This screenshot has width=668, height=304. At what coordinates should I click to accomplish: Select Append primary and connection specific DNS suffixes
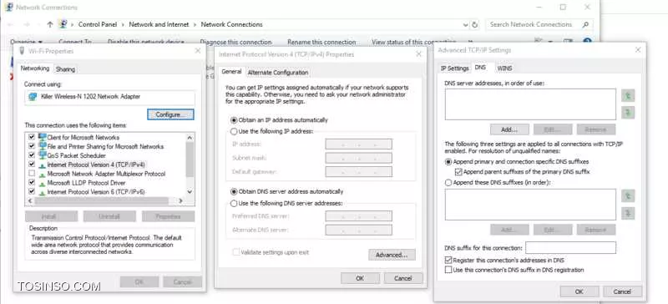(x=448, y=162)
